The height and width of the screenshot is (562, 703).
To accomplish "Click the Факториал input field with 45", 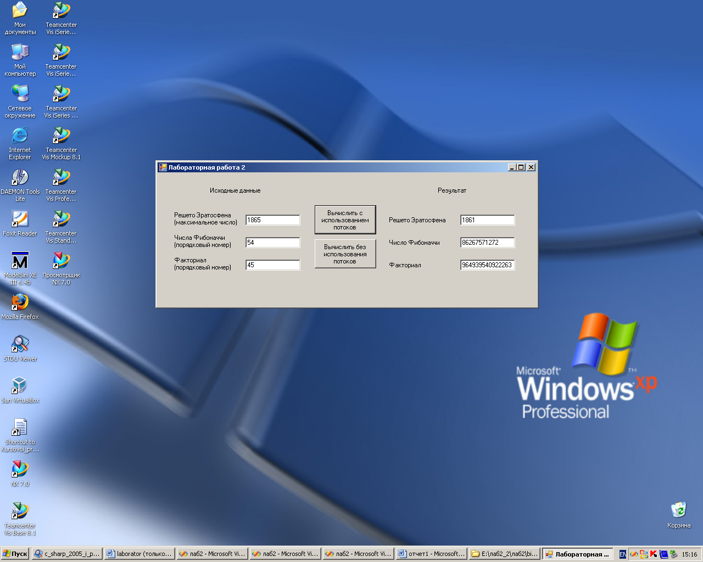I will [273, 265].
